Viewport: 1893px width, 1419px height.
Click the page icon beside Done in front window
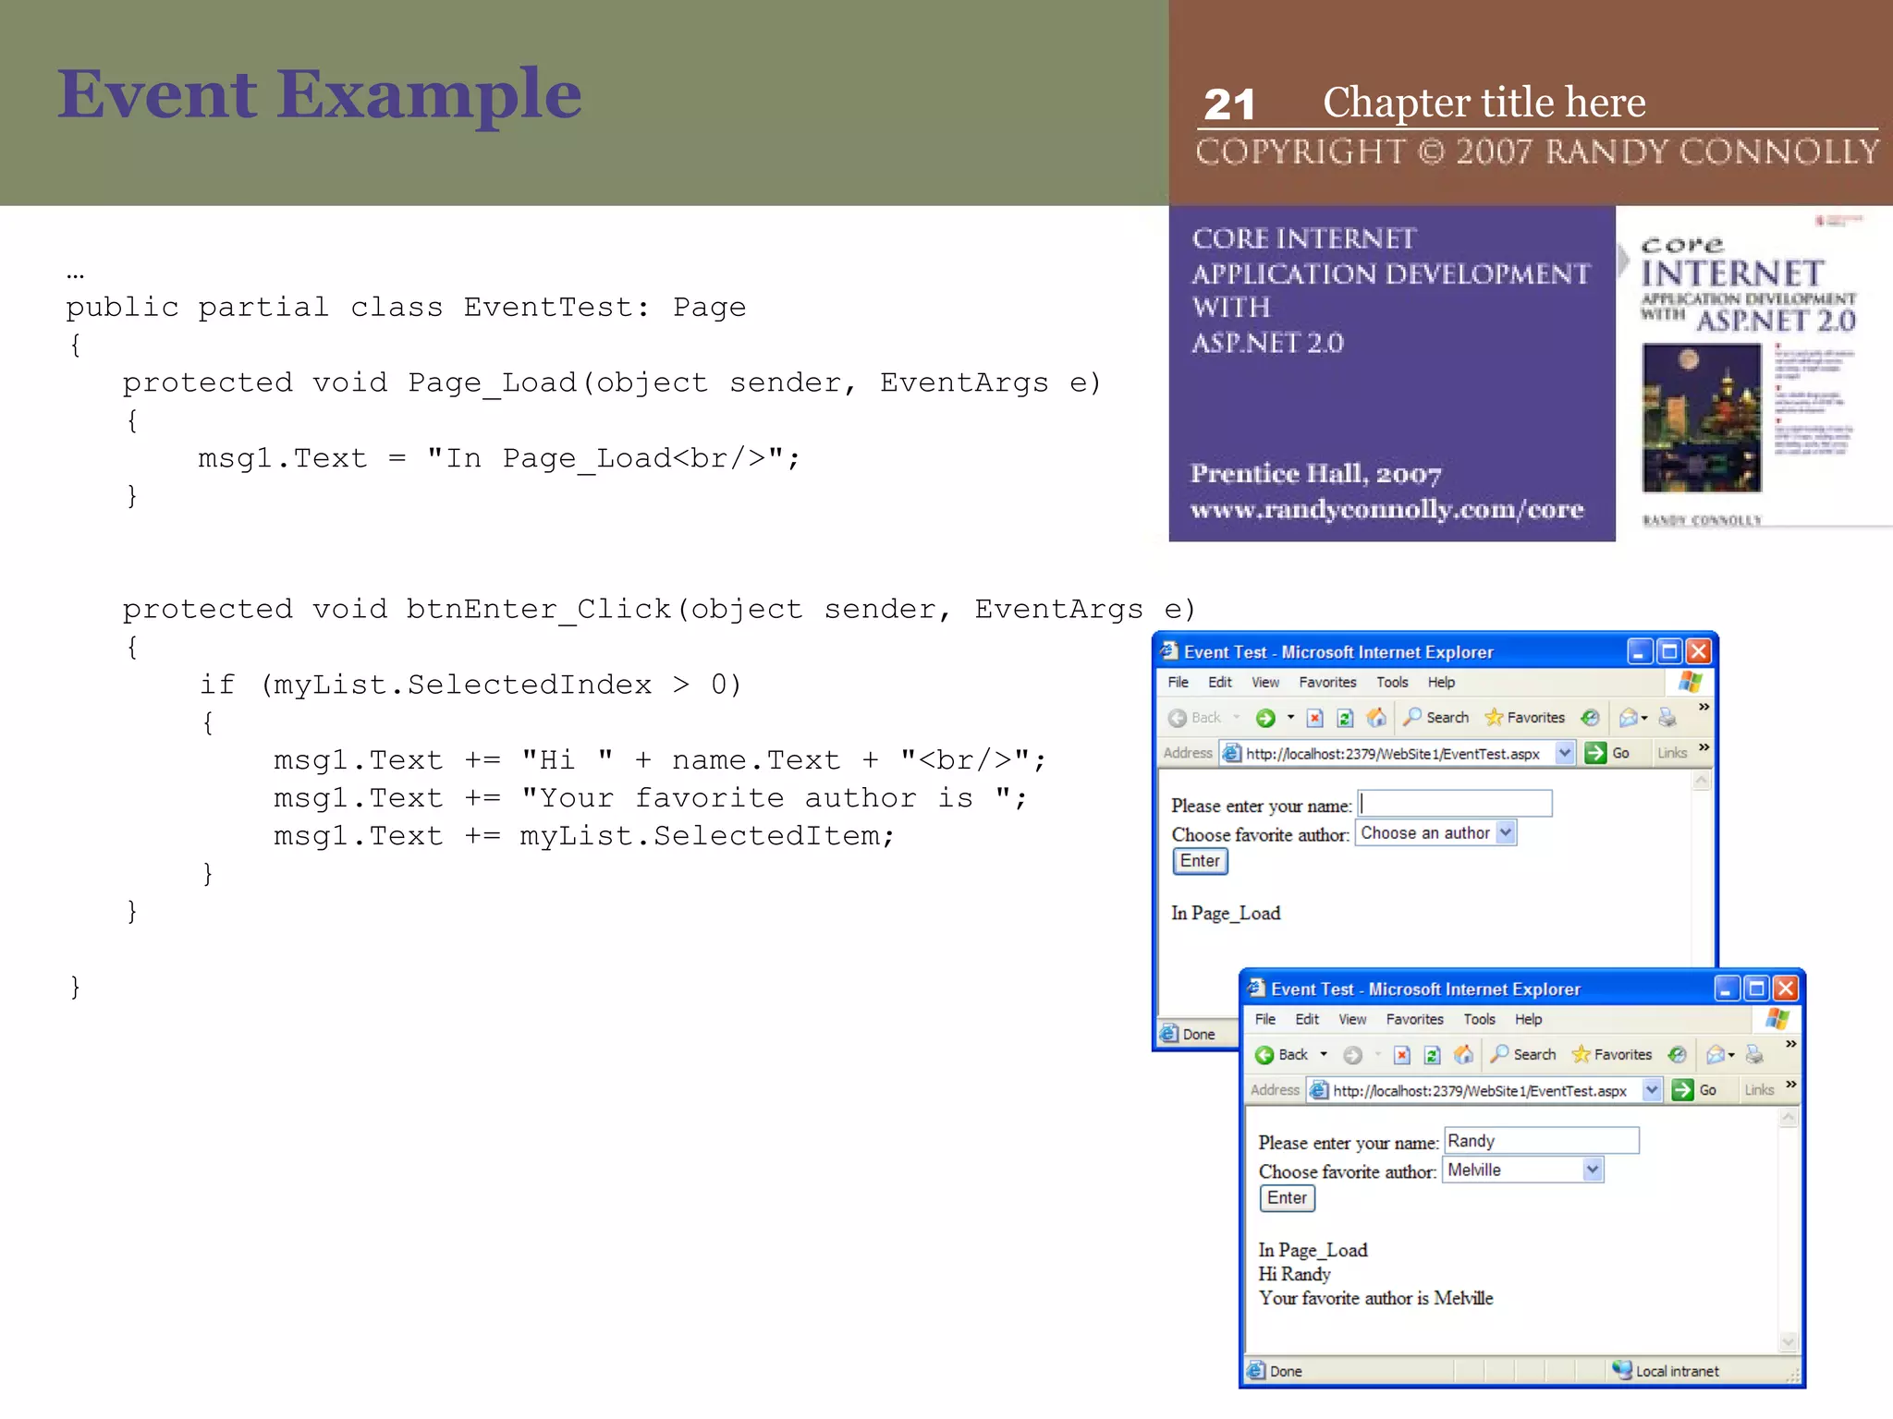[1255, 1371]
